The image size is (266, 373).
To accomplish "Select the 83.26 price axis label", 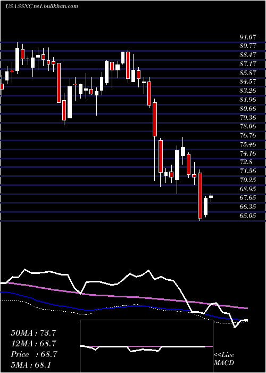I will point(248,91).
